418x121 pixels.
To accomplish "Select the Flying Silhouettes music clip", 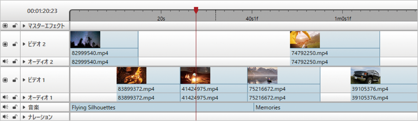I will coord(162,107).
